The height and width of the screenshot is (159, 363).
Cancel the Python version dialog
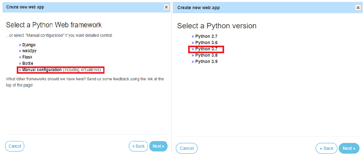click(187, 148)
